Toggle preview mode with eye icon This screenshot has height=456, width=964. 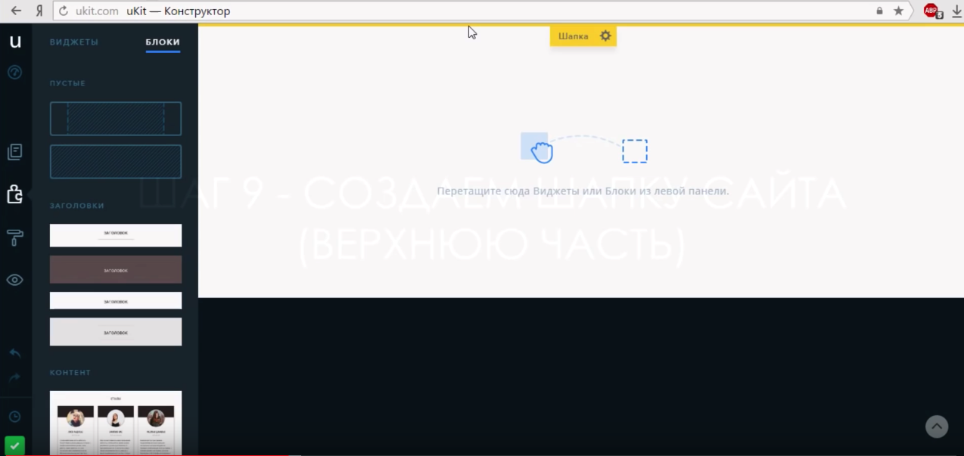pyautogui.click(x=15, y=280)
